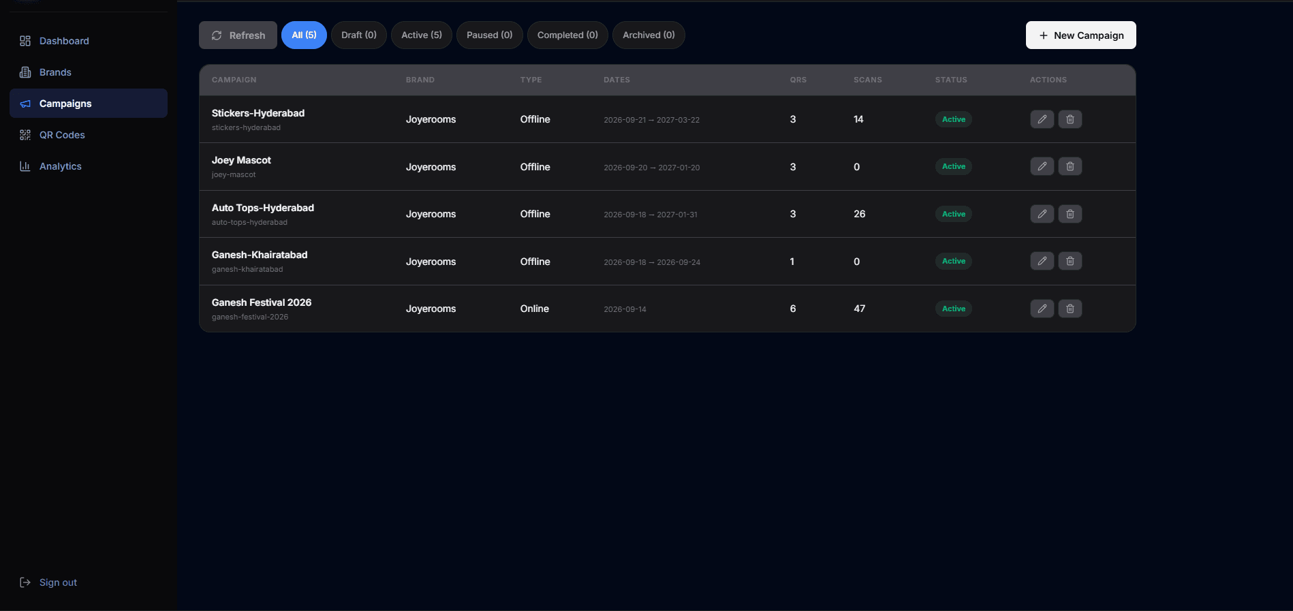Click the CAMPAIGN column header
The width and height of the screenshot is (1293, 611).
(234, 80)
